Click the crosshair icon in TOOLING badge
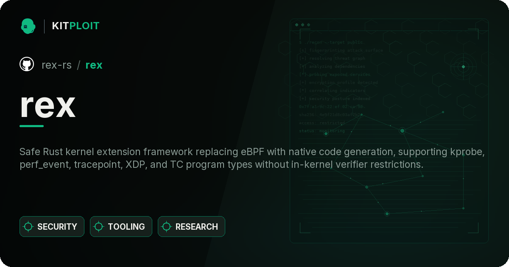Viewport: 509px width, 267px height. click(99, 227)
